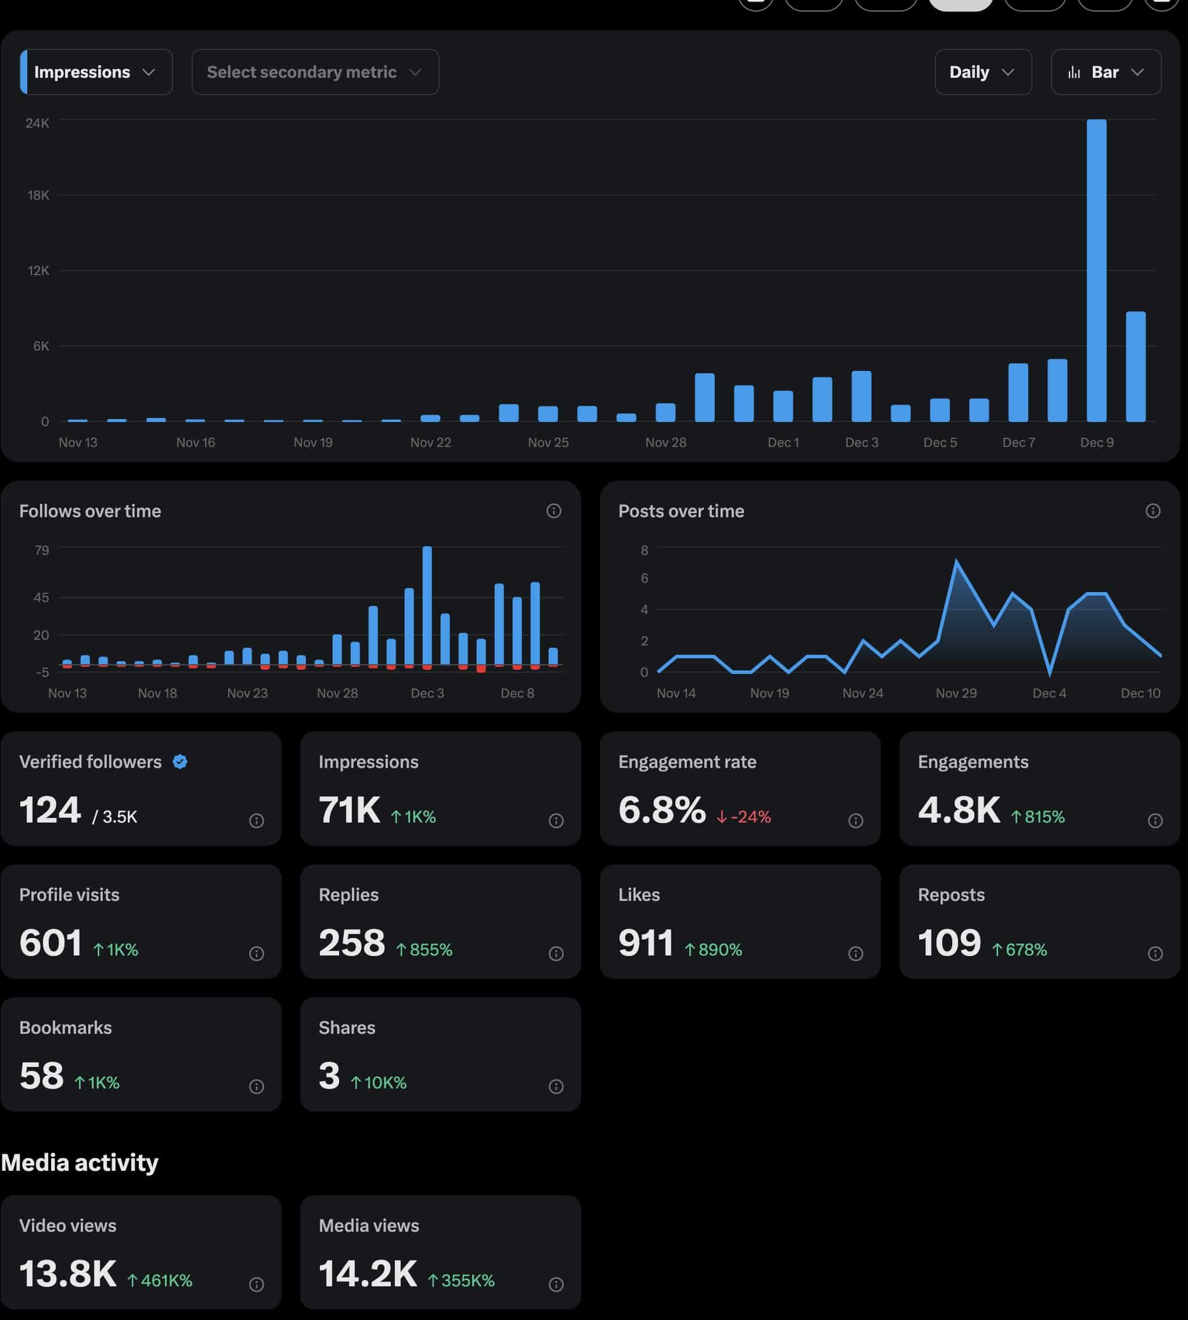Screen dimensions: 1188x1320
Task: Click the 6.8% engagement rate value
Action: point(662,810)
